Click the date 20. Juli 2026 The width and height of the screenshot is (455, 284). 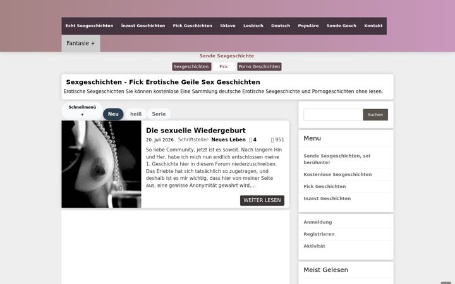(160, 139)
